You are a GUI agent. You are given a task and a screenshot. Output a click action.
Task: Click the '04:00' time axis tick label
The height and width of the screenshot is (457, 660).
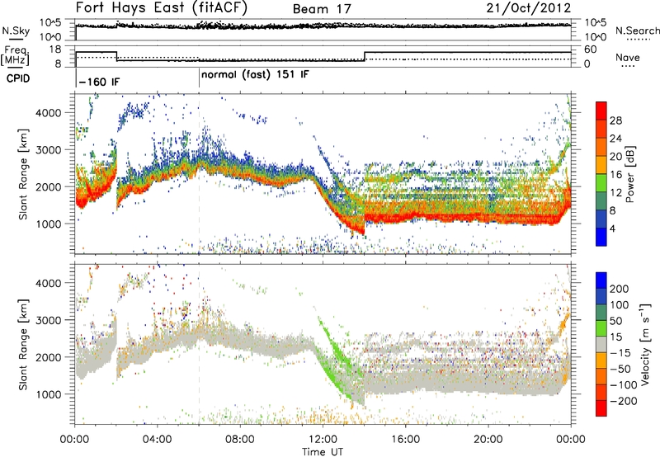(157, 440)
